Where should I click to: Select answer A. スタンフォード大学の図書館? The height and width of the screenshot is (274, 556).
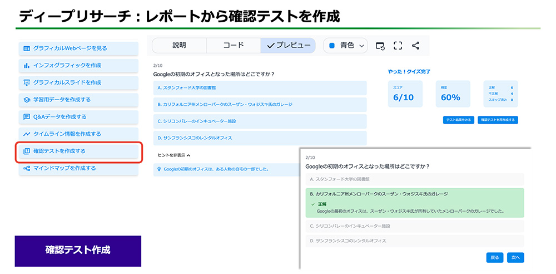click(x=260, y=87)
